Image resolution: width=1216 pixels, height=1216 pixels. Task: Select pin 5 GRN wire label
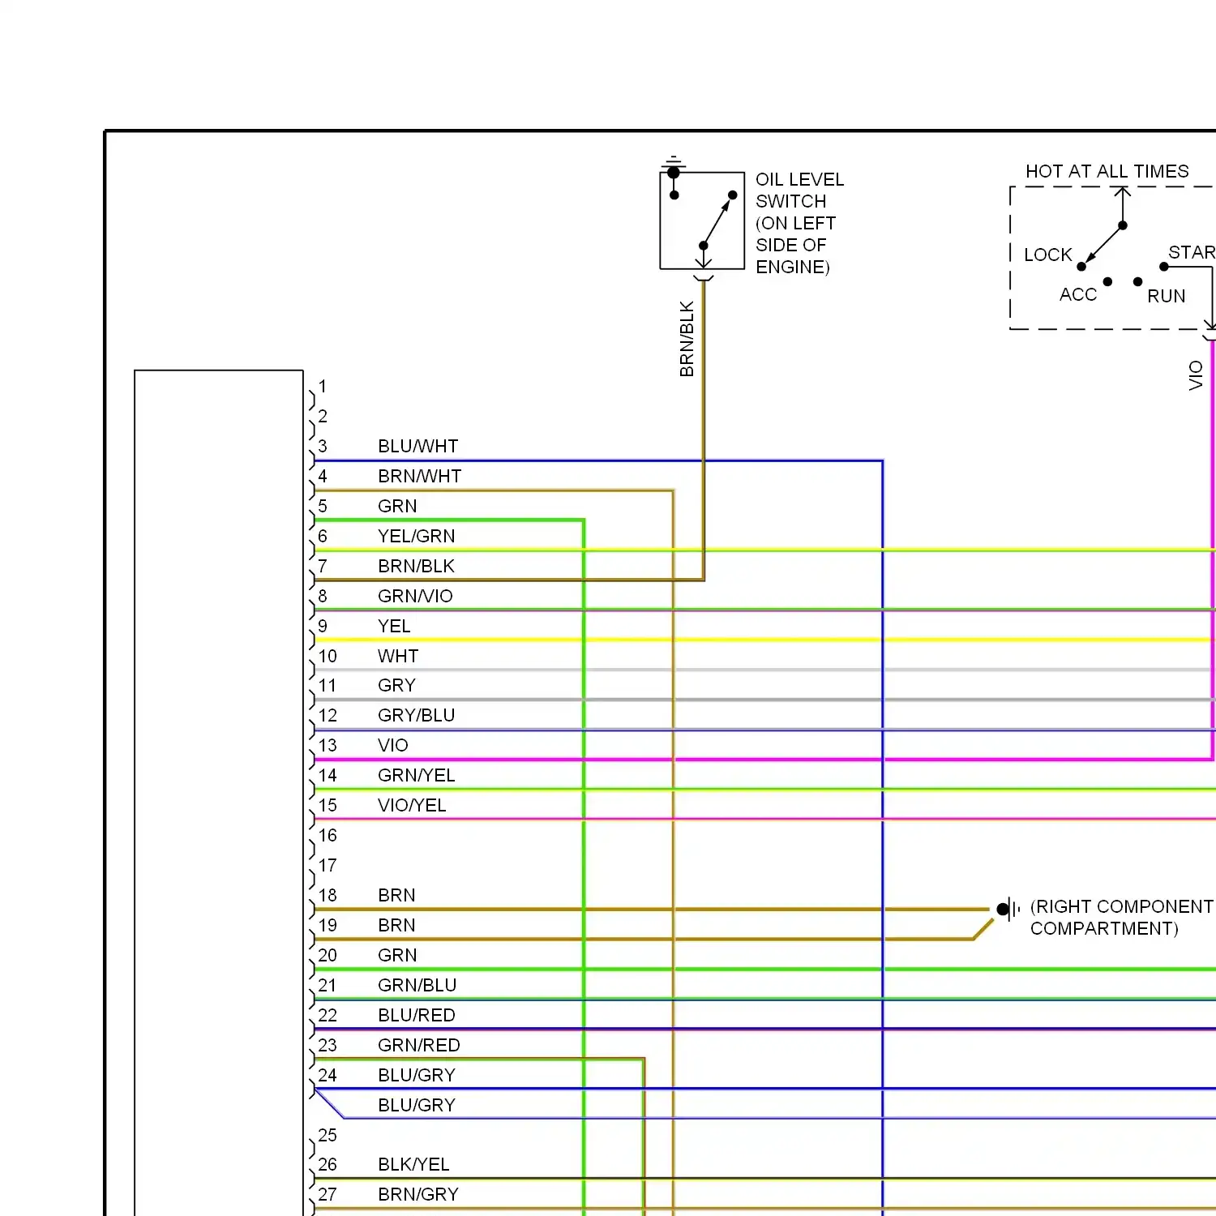click(x=397, y=506)
